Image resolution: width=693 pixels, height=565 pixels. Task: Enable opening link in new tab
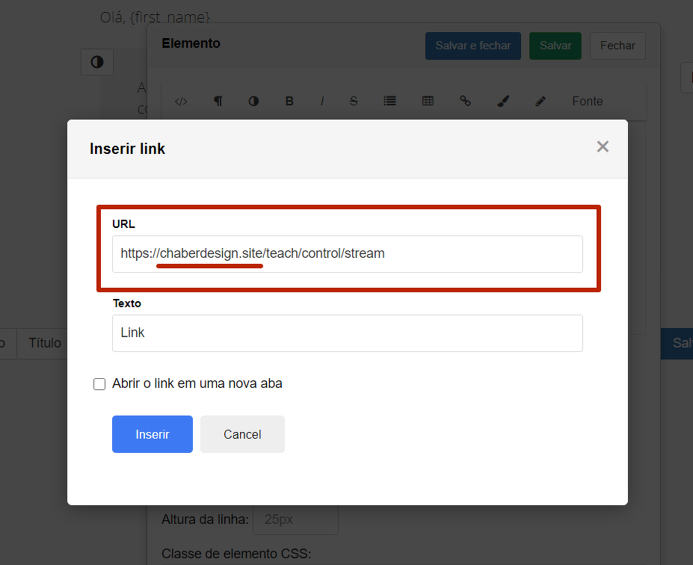[x=99, y=384]
